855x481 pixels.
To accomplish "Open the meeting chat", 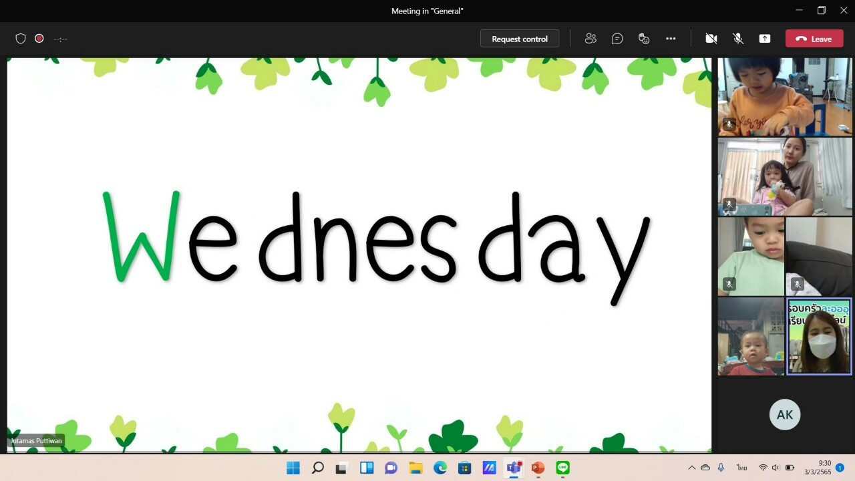I will 617,39.
